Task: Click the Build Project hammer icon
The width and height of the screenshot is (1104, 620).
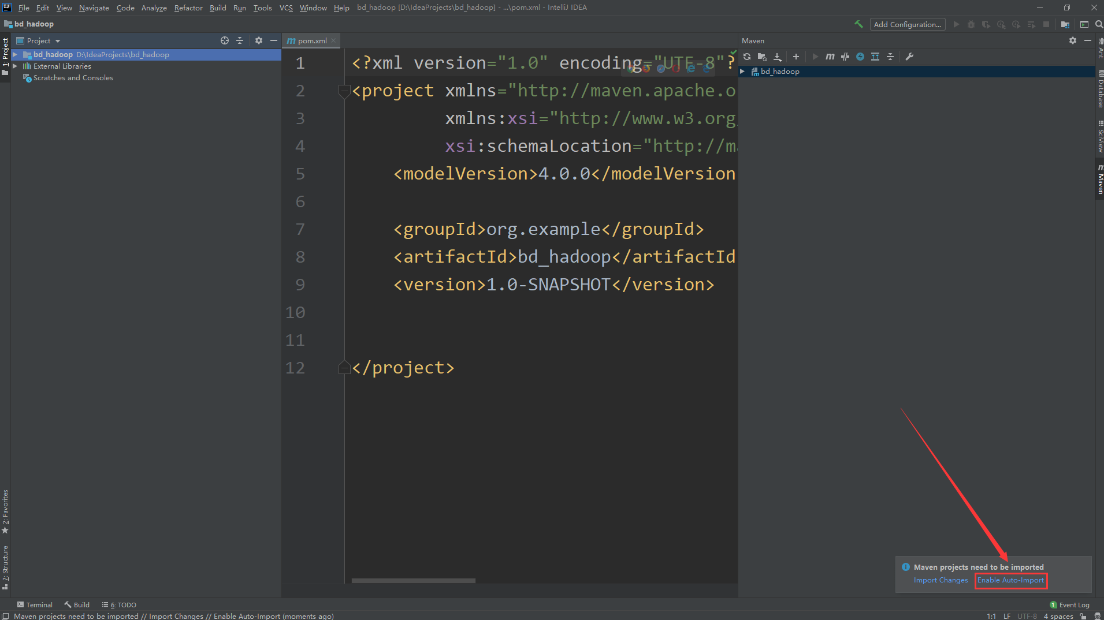Action: click(858, 24)
